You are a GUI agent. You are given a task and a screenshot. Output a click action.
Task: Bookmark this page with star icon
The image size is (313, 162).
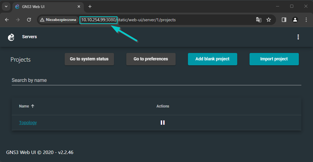pyautogui.click(x=269, y=20)
